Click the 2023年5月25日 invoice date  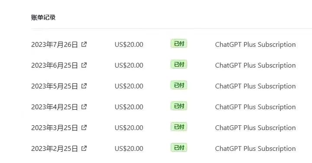click(x=54, y=86)
